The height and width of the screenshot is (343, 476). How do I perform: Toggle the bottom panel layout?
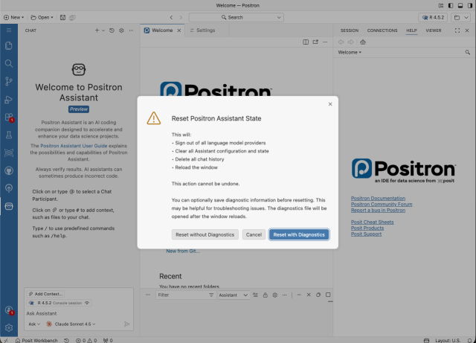pos(460,5)
